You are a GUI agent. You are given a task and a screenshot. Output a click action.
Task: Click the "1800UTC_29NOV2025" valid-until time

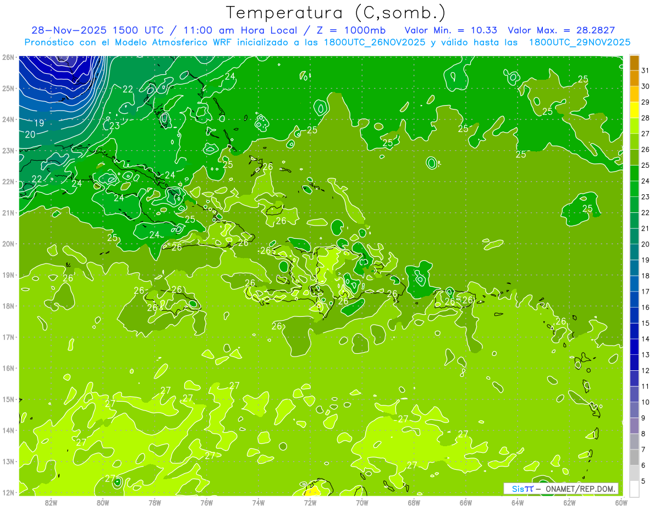coord(579,42)
